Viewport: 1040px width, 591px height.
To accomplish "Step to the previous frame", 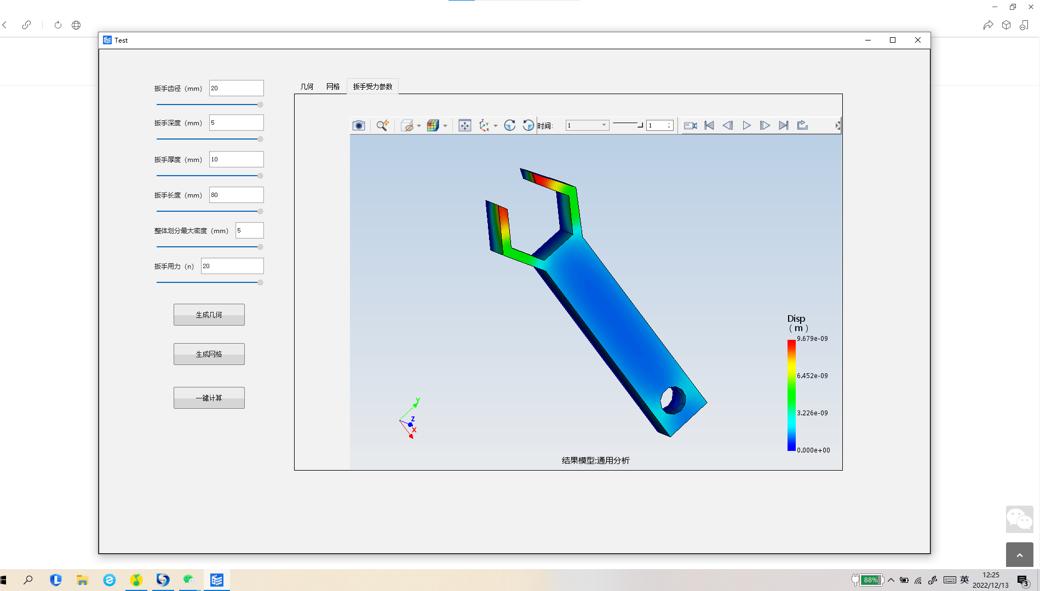I will click(x=728, y=125).
